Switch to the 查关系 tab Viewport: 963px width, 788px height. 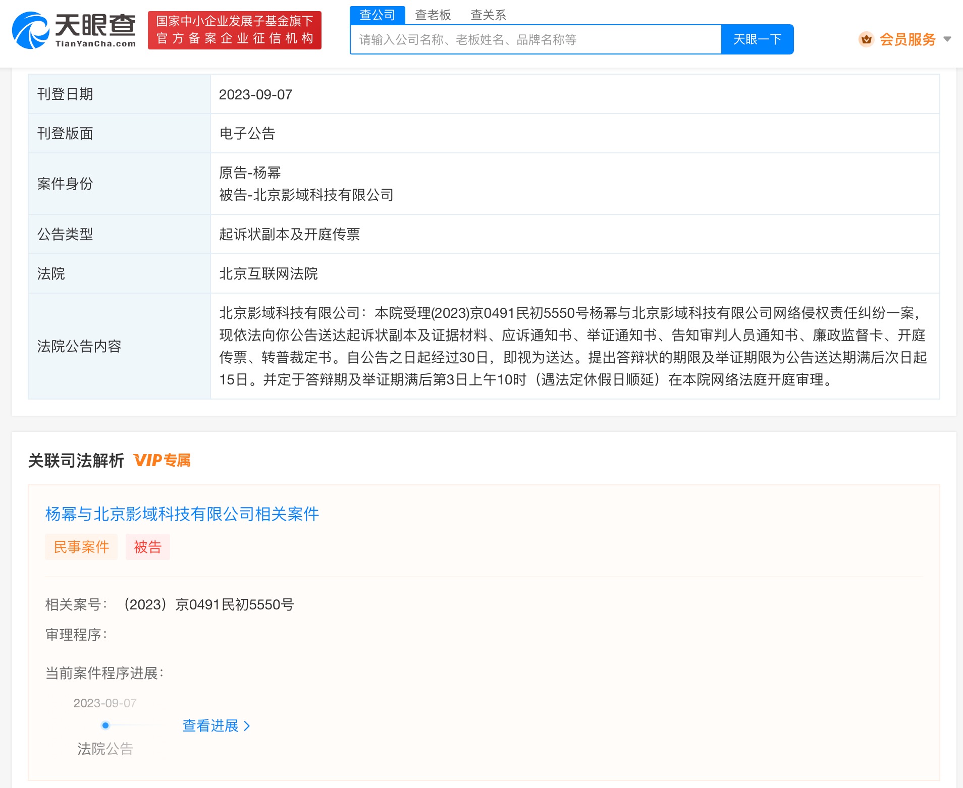tap(488, 15)
